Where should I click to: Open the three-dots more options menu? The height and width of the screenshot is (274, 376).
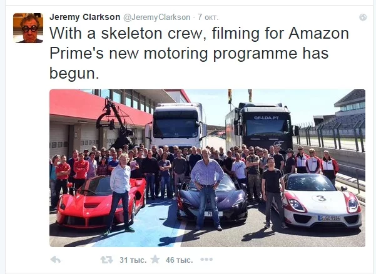click(x=206, y=260)
